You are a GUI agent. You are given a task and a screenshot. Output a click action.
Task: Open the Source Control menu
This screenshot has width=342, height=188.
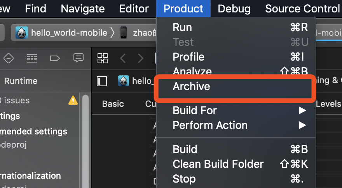point(302,9)
